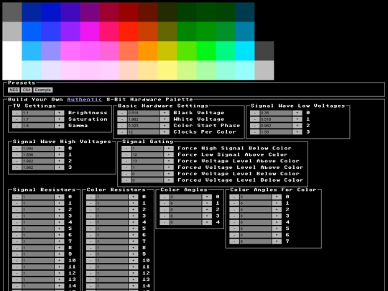Decrease Color Start Phase with minus button
The width and height of the screenshot is (388, 291).
[122, 126]
